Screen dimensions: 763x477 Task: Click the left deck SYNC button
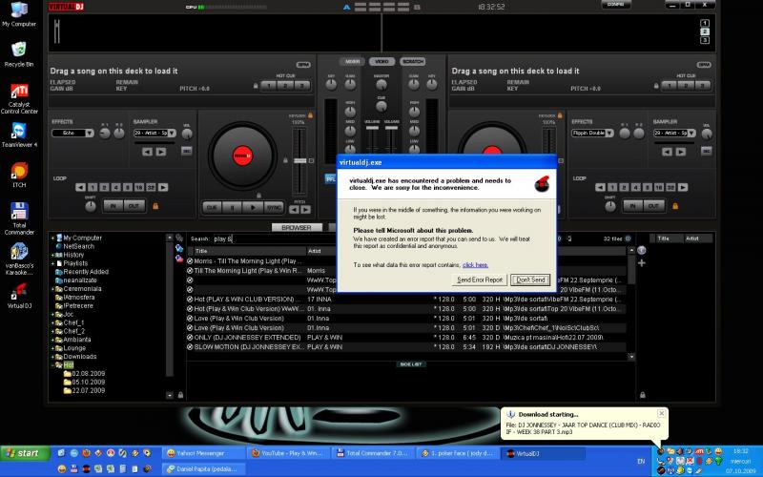[x=274, y=207]
